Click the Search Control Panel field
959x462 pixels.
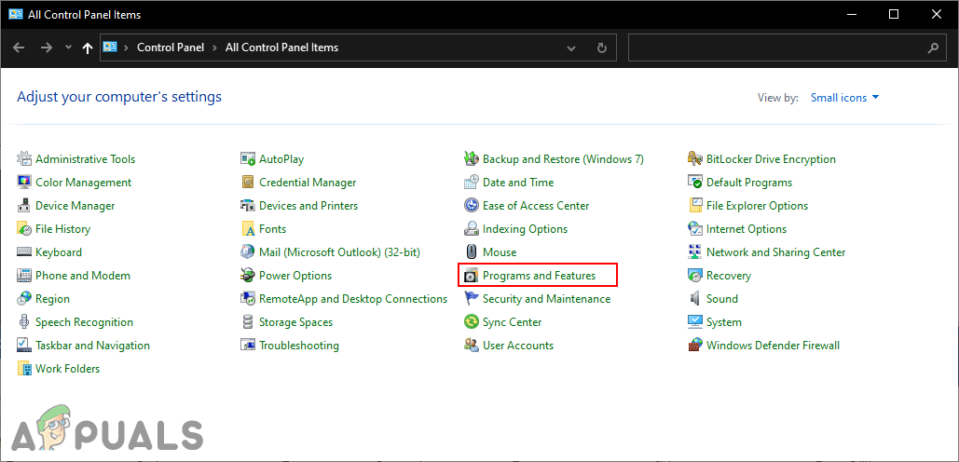(x=777, y=48)
